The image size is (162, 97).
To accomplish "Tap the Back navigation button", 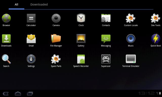I will [x=6, y=94].
